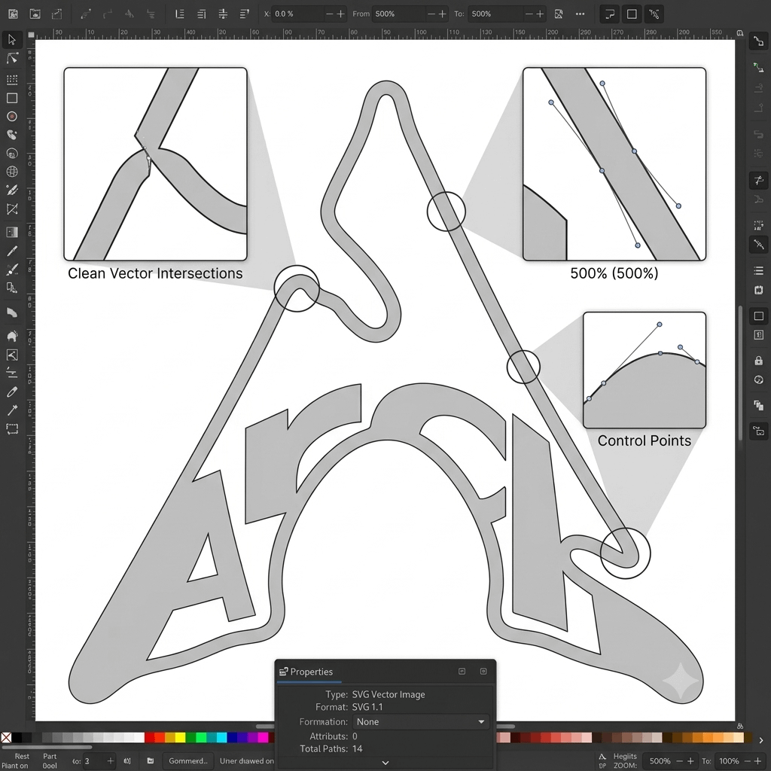771x771 pixels.
Task: Toggle the corner join mode button
Action: click(x=610, y=14)
